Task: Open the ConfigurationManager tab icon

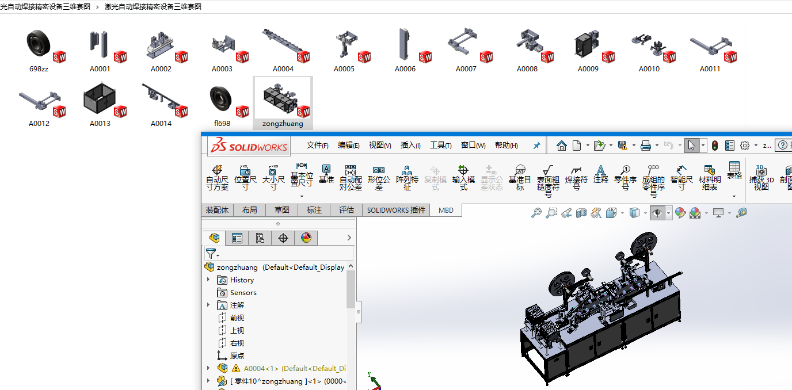Action: (x=260, y=238)
